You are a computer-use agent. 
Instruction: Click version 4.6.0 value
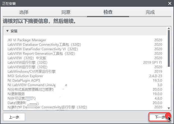coord(158,98)
